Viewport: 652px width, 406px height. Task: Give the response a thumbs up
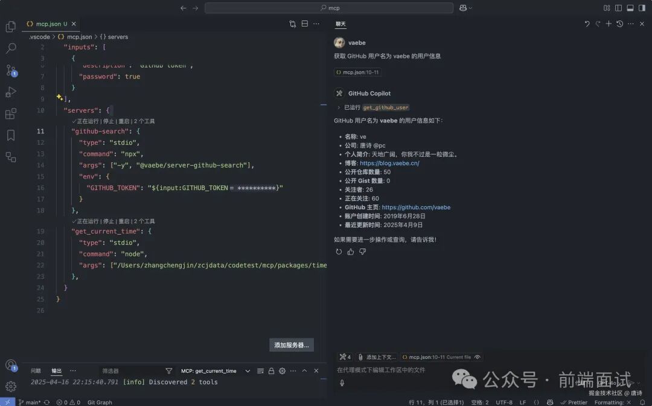click(x=351, y=252)
